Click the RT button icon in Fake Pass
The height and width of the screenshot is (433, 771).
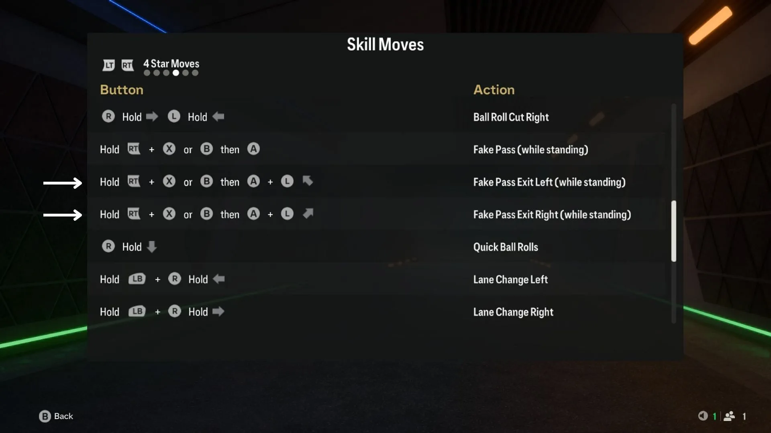133,149
